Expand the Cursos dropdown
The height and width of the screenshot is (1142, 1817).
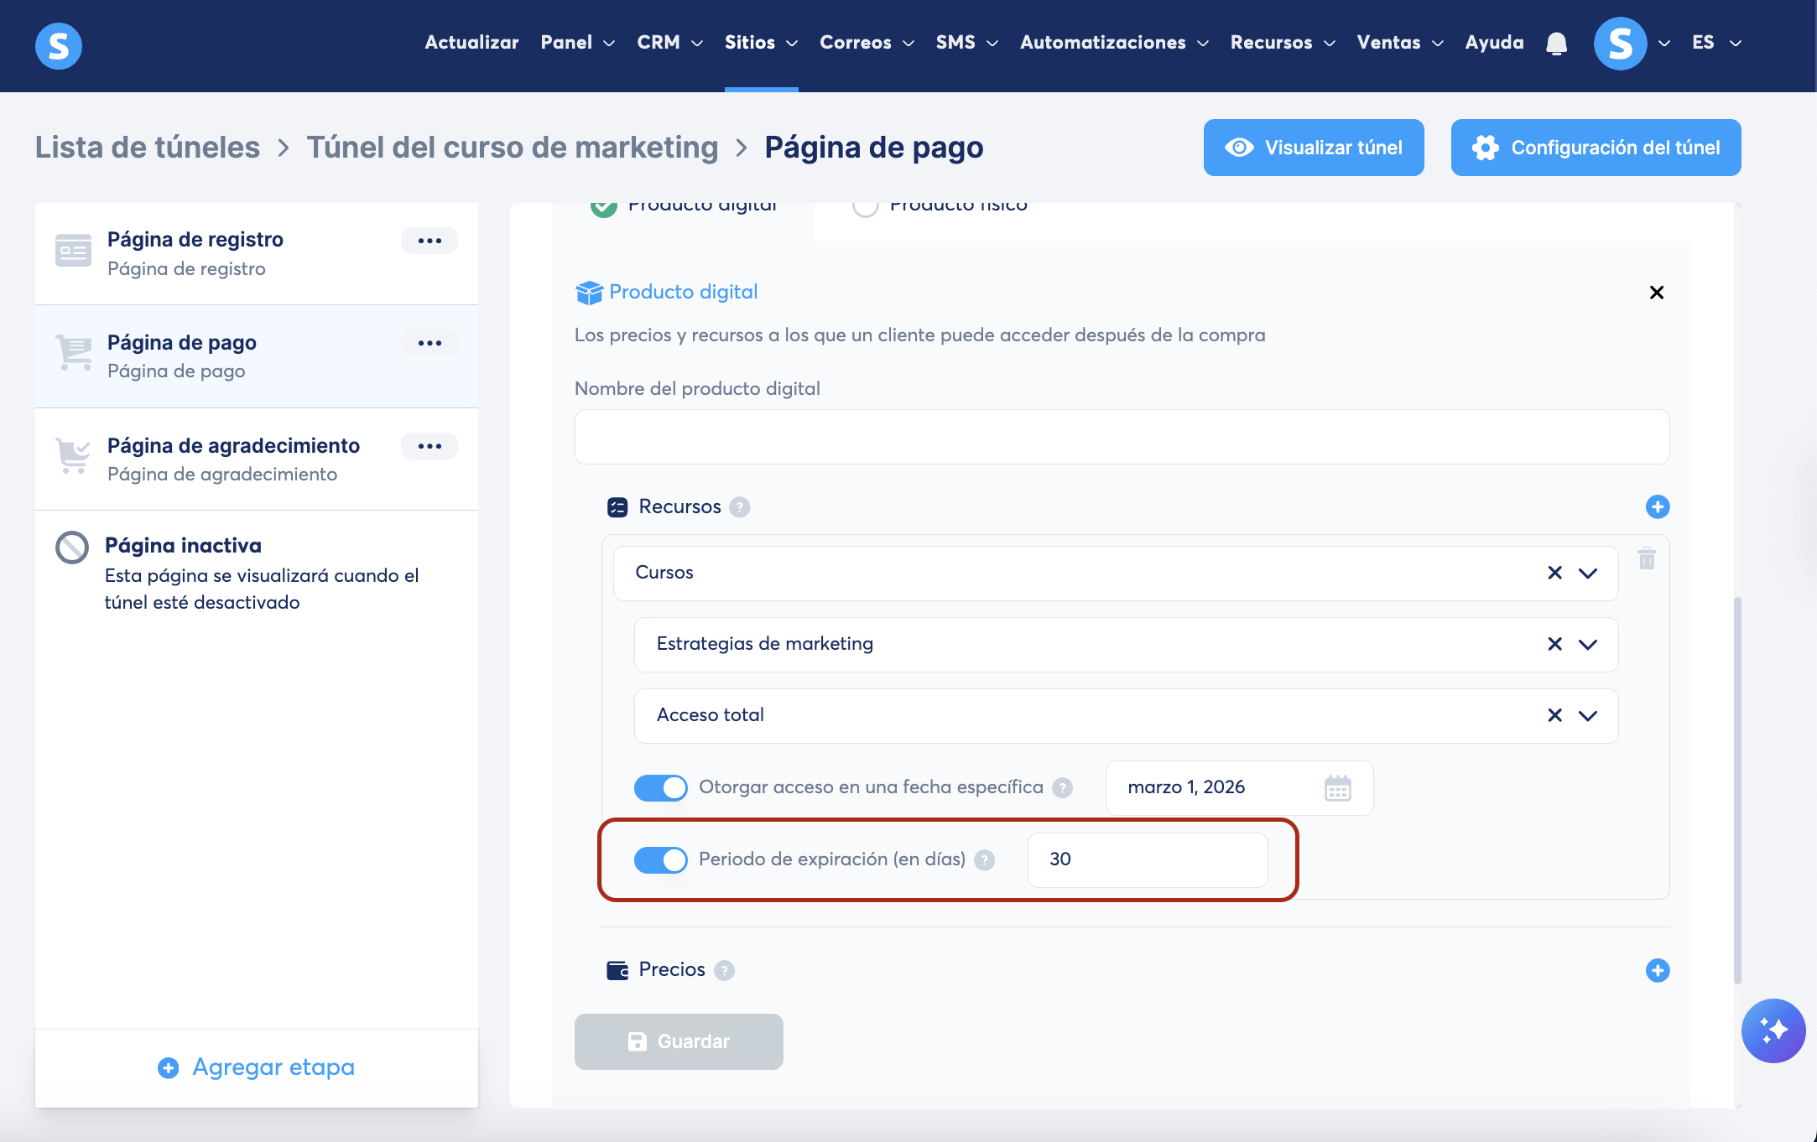[x=1587, y=574]
